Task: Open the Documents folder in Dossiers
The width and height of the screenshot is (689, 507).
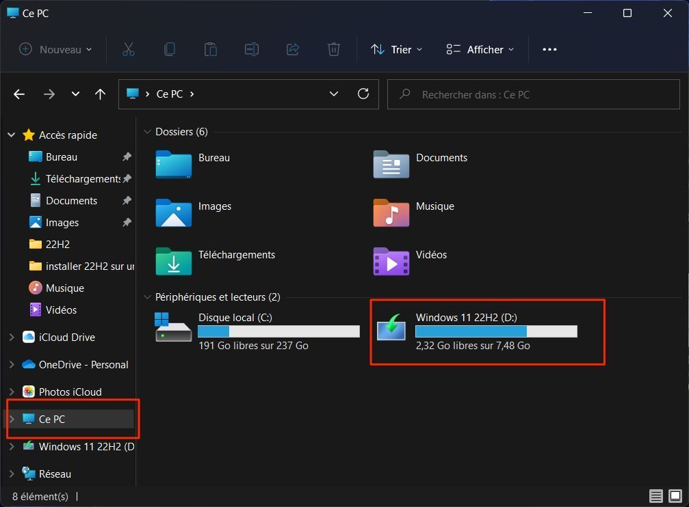Action: [391, 164]
